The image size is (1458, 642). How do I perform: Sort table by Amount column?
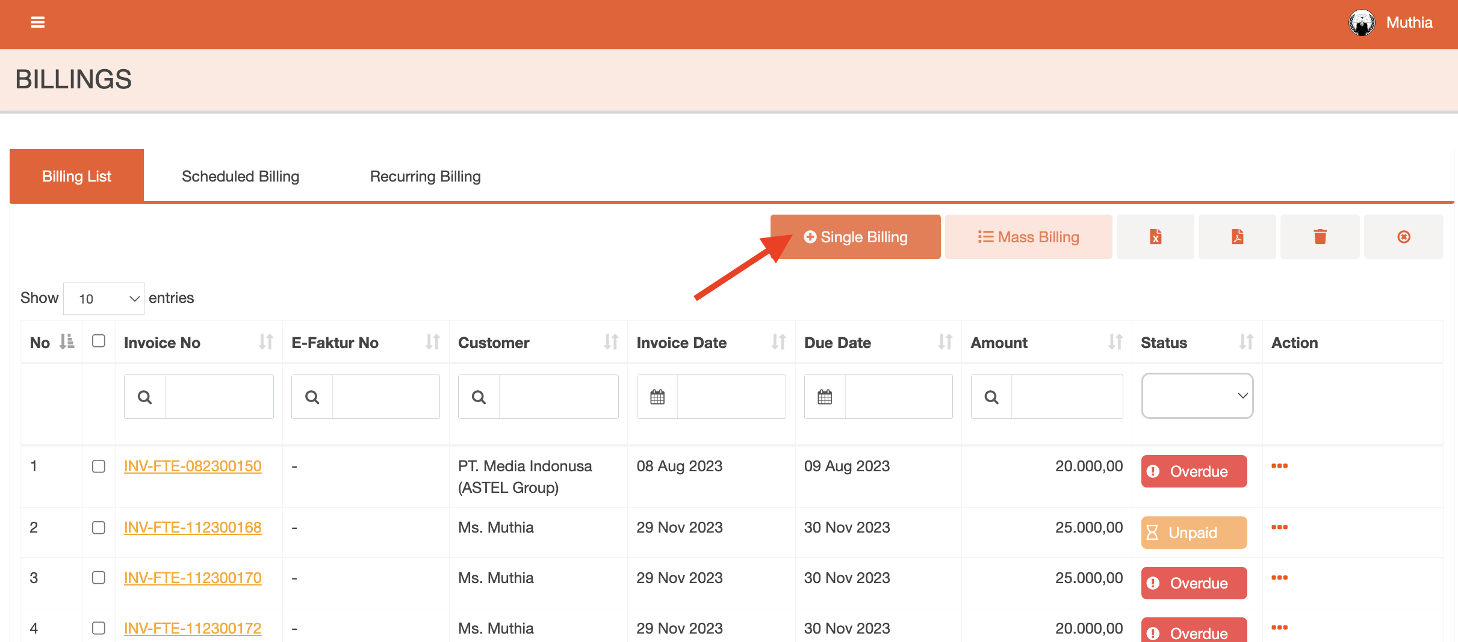1115,342
